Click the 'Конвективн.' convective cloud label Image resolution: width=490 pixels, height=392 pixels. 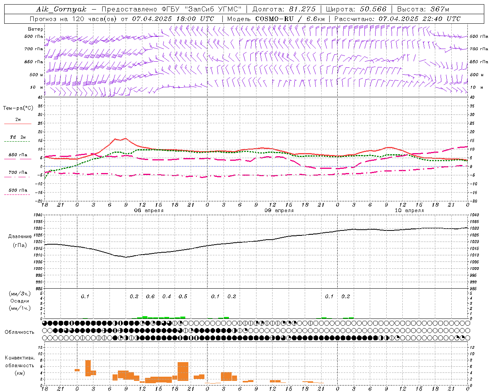tap(20, 358)
